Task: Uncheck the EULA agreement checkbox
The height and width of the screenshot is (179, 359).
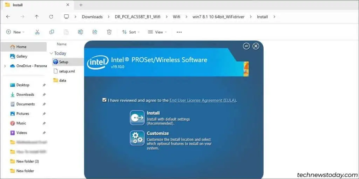Action: (x=104, y=100)
